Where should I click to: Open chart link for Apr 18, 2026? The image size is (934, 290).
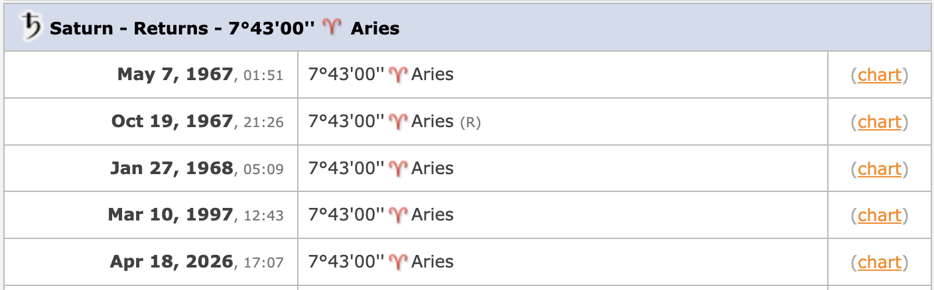[880, 262]
